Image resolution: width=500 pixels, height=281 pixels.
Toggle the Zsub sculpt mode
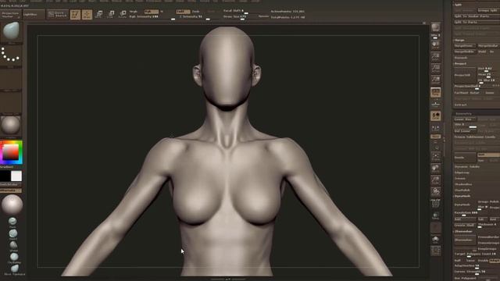[196, 12]
